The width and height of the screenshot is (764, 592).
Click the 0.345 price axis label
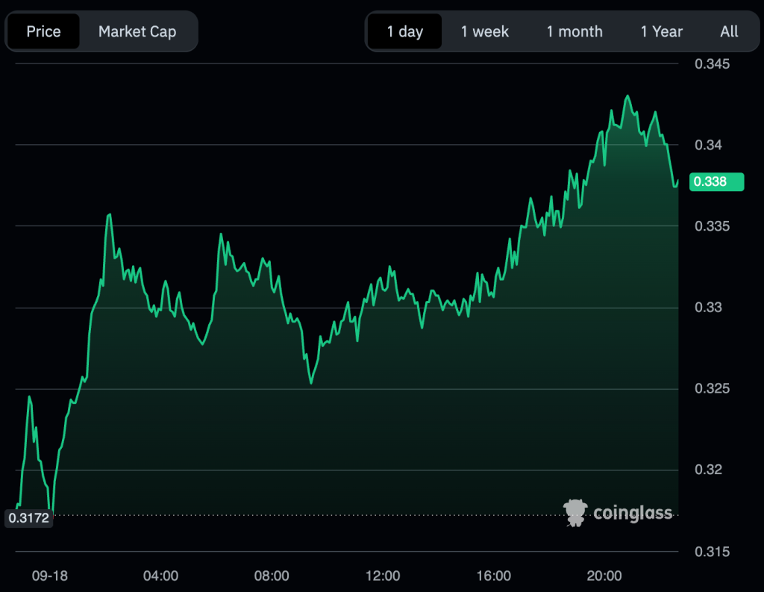pos(712,64)
